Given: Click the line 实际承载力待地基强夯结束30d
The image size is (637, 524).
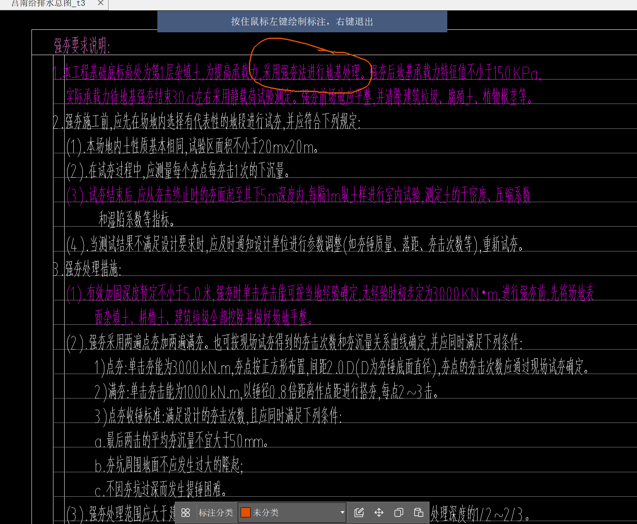Looking at the screenshot, I should 299,97.
